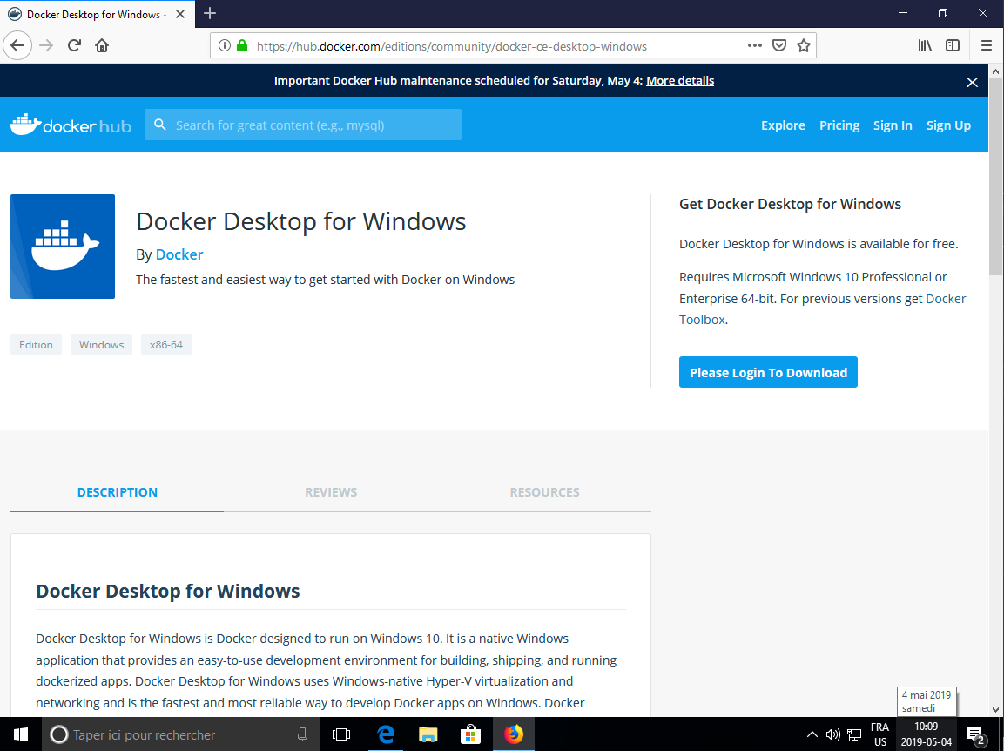Switch the FRA US input language

point(879,734)
